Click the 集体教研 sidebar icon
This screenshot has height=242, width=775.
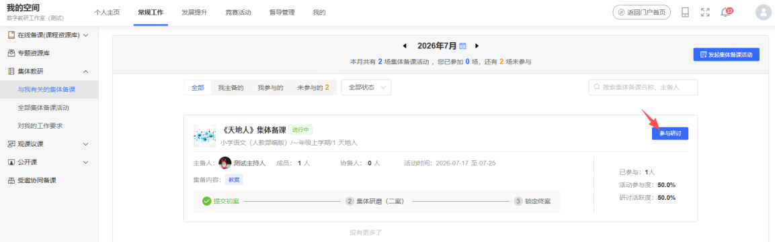tap(11, 72)
